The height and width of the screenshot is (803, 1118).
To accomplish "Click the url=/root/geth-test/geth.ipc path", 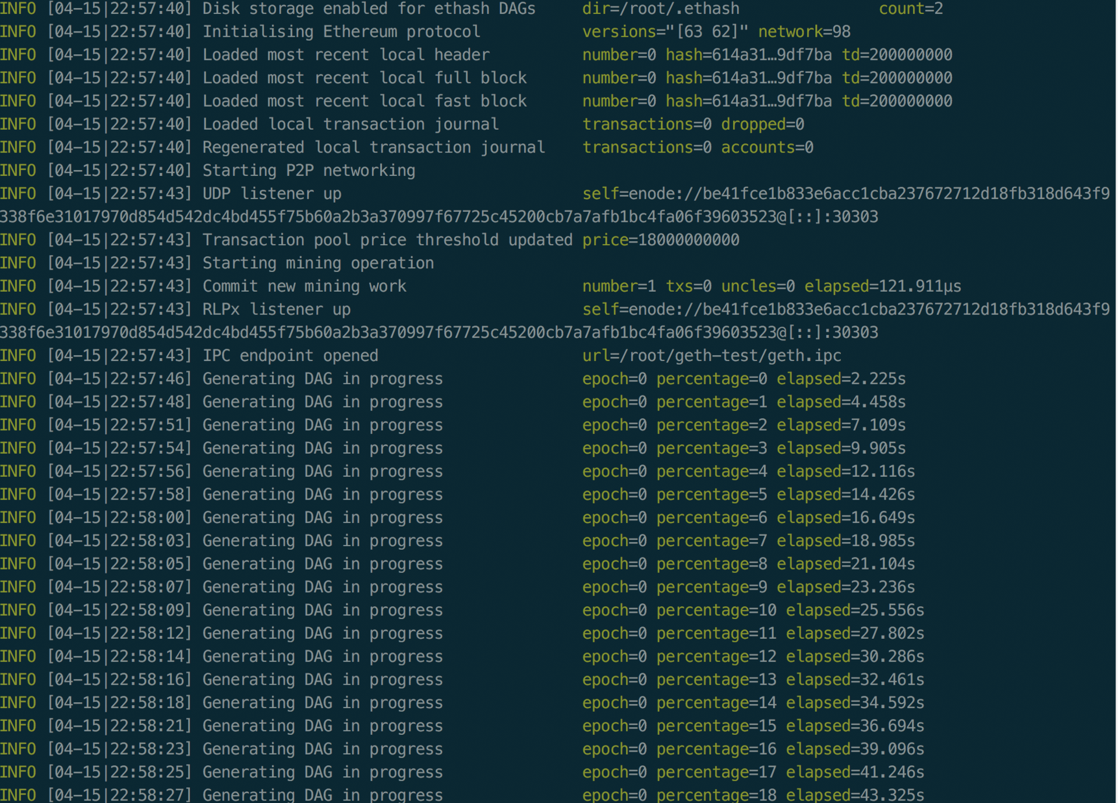I will [x=712, y=356].
